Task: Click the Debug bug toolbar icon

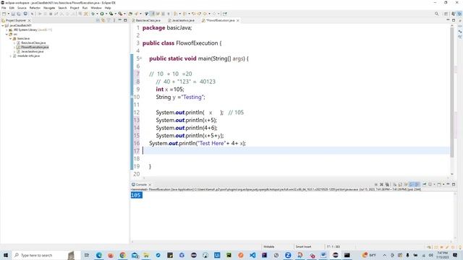Action: click(x=93, y=14)
